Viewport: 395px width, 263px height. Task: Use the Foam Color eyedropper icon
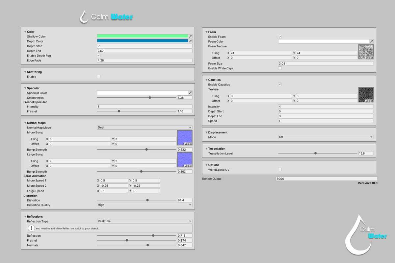372,41
